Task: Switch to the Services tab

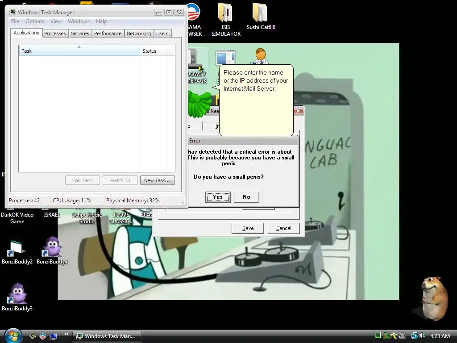Action: tap(80, 33)
